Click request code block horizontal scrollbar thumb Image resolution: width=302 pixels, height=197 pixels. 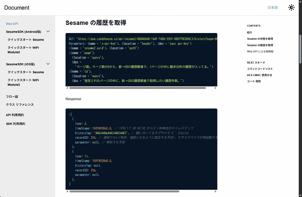pos(138,88)
